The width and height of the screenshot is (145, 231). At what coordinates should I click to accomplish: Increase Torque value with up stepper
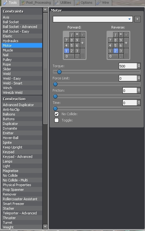[139, 65]
